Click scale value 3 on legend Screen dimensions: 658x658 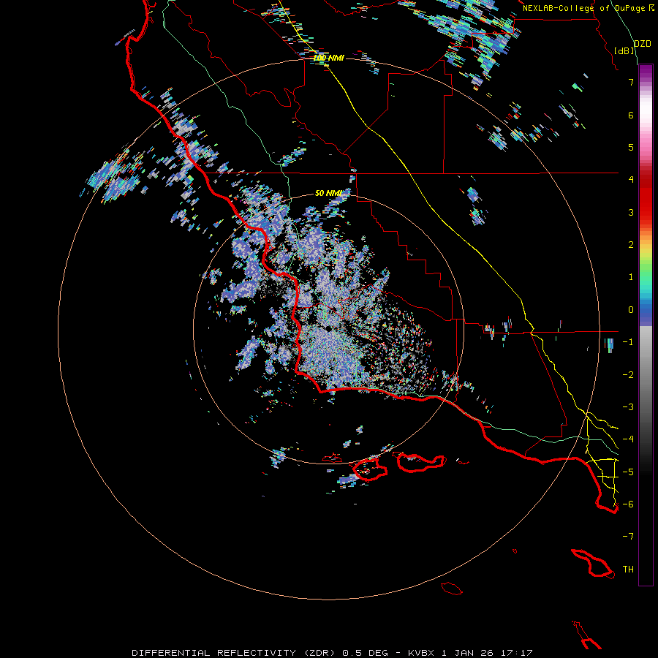[631, 212]
